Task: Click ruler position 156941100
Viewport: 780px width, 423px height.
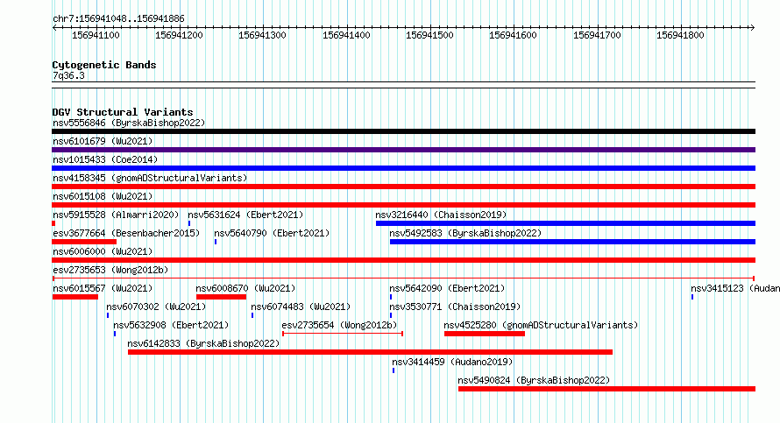Action: tap(96, 35)
